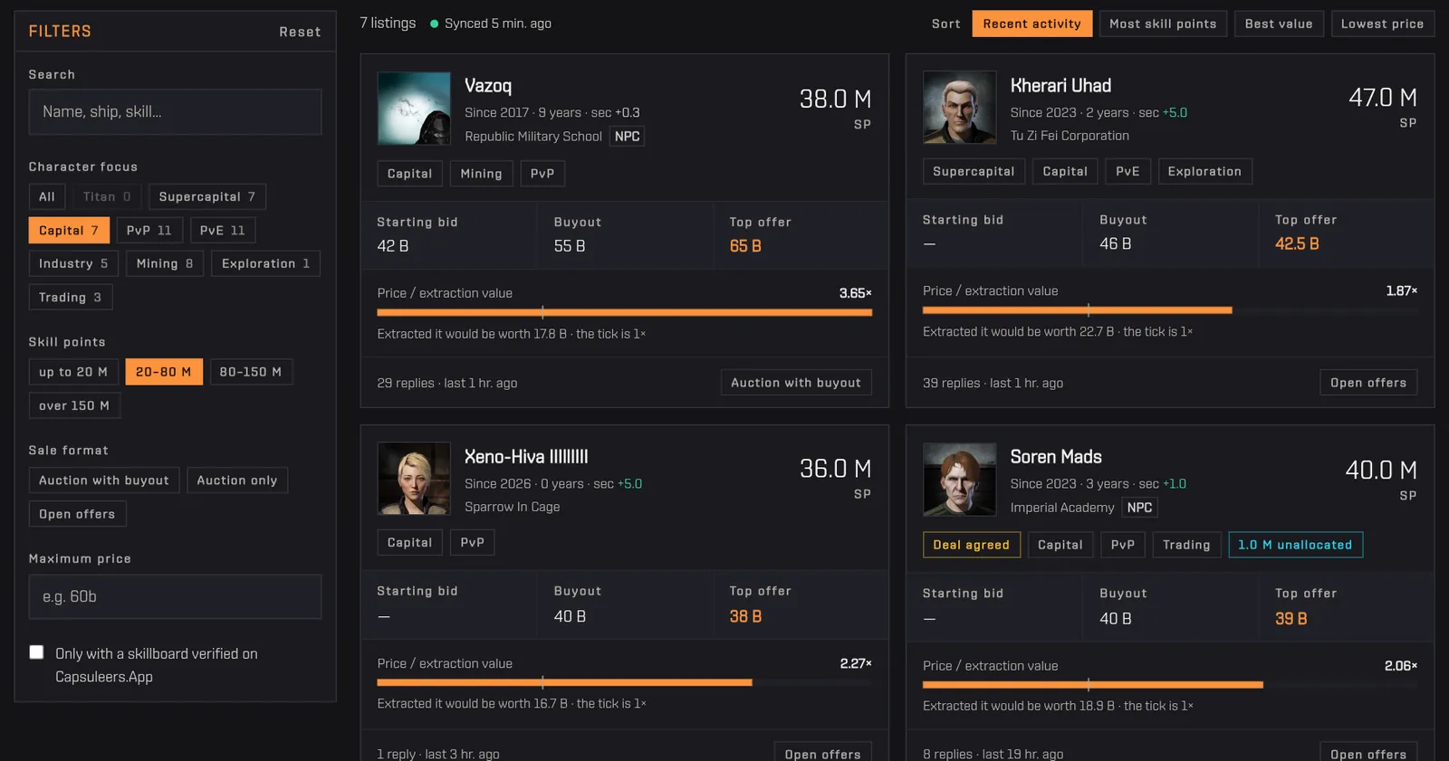The width and height of the screenshot is (1449, 761).
Task: Toggle the Supercapital 7 focus filter
Action: pos(207,196)
